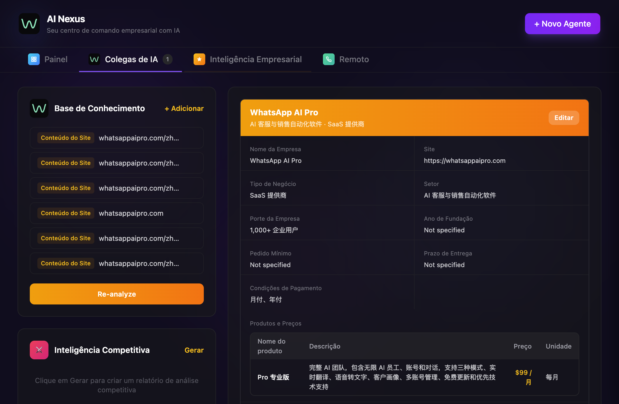The height and width of the screenshot is (404, 619).
Task: Click the Inteligência Competitiva pink icon
Action: click(39, 350)
